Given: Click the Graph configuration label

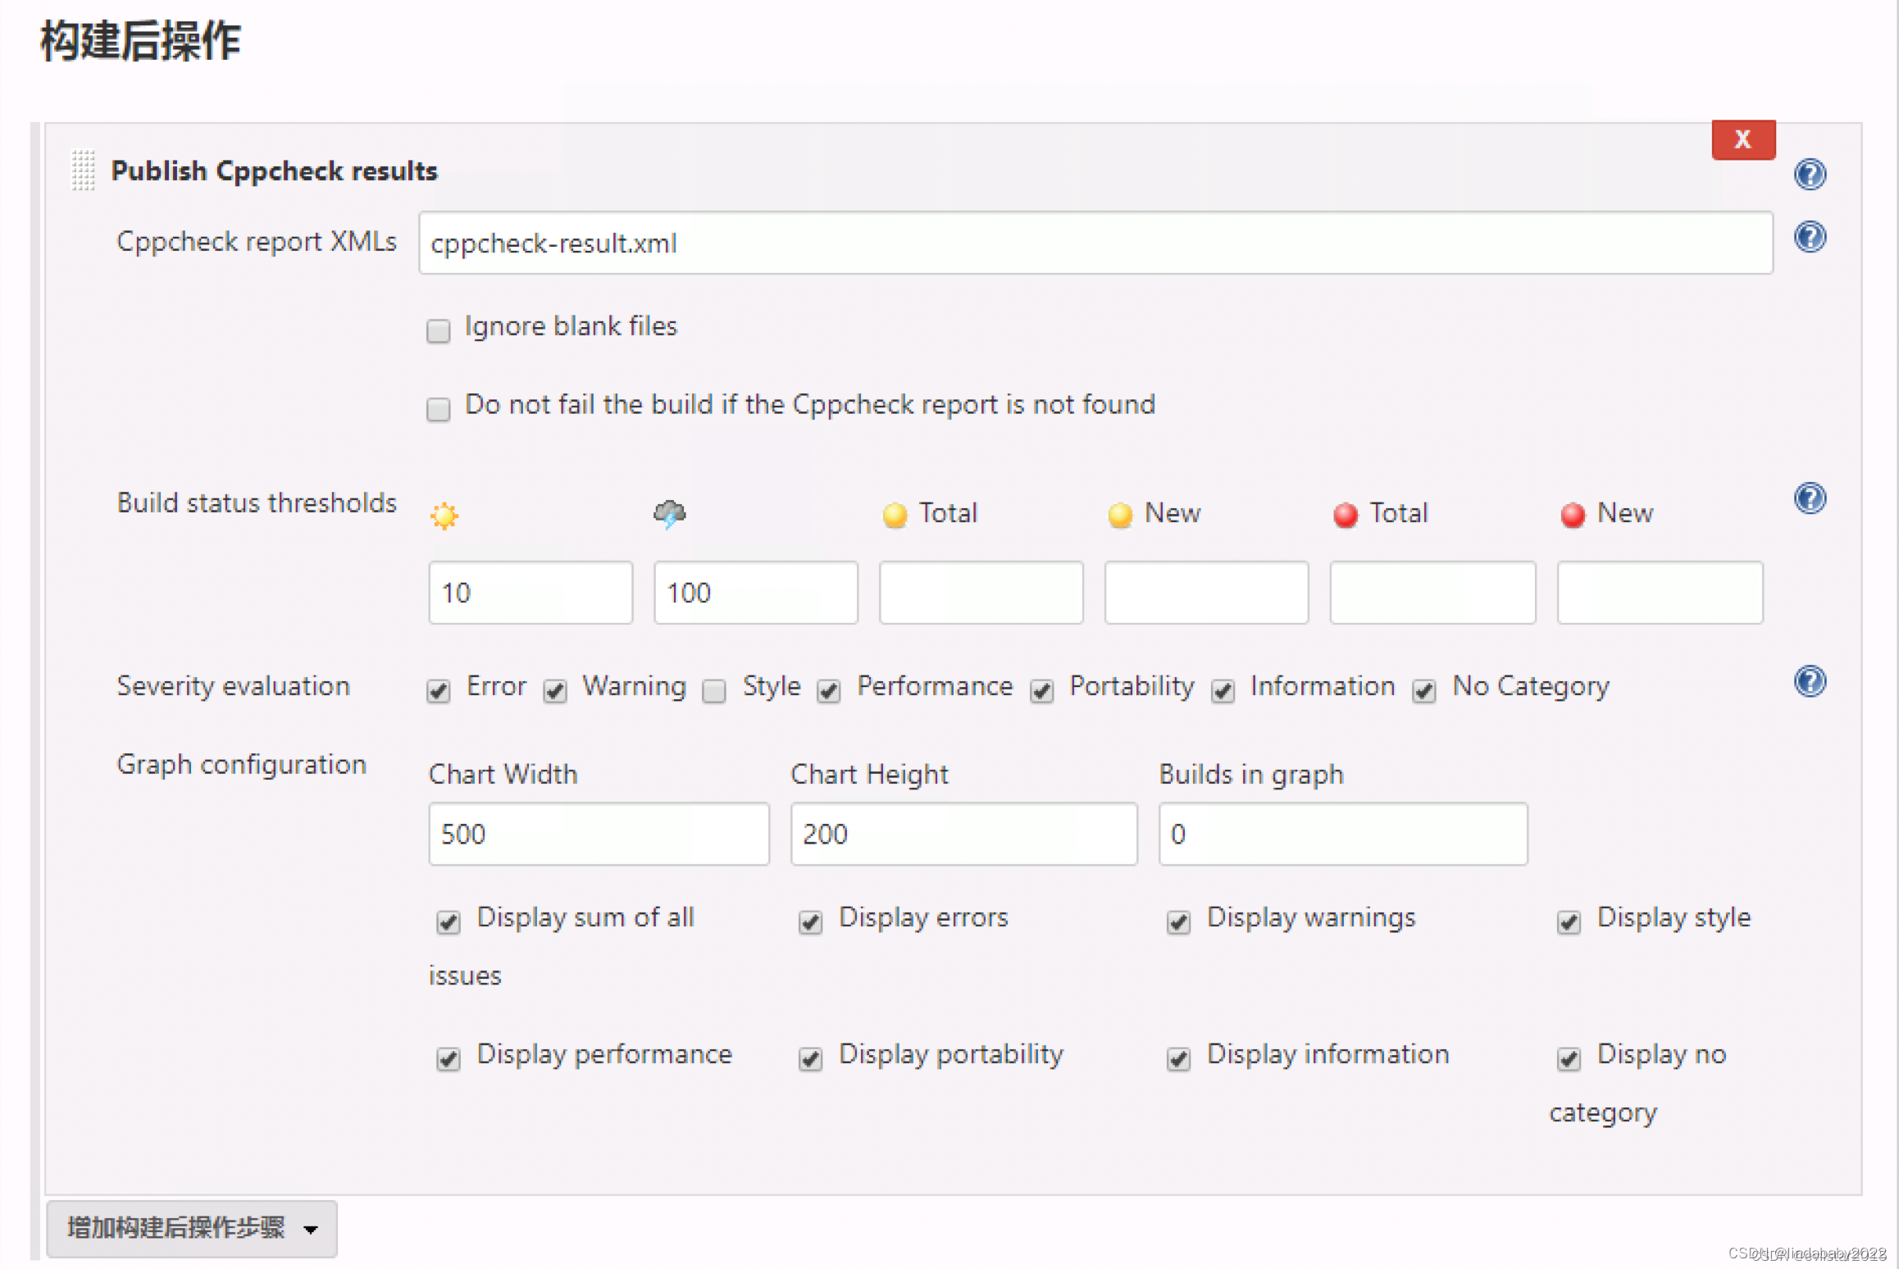Looking at the screenshot, I should tap(242, 765).
